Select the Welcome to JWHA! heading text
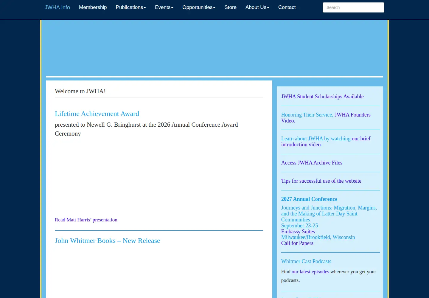 (x=80, y=91)
